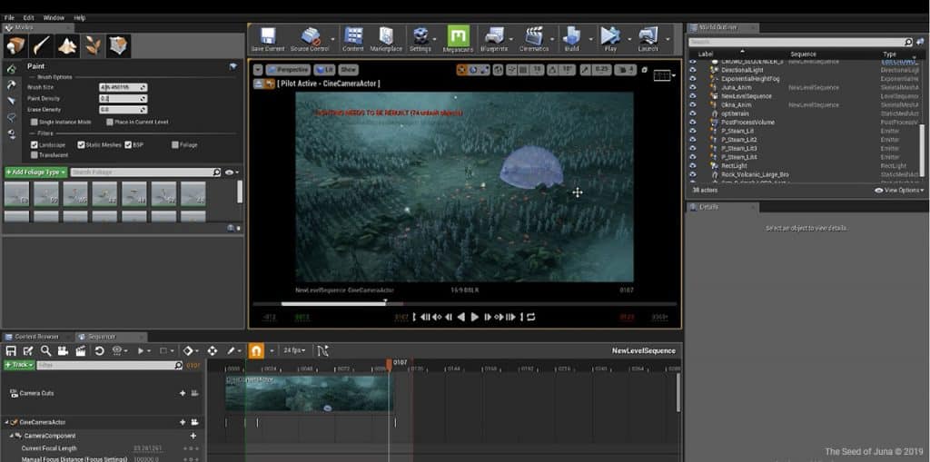Uncheck the BSP filter checkbox
The height and width of the screenshot is (462, 930).
point(128,144)
